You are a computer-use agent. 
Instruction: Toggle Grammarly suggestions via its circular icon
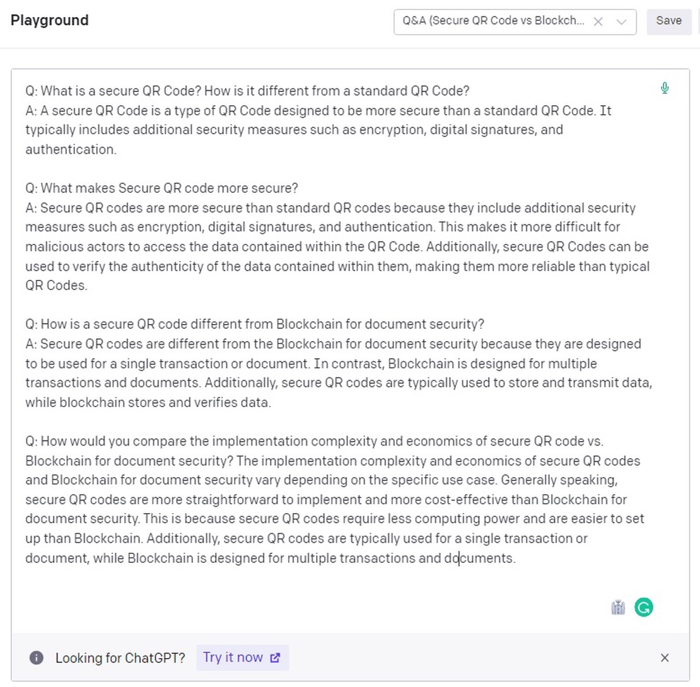click(x=644, y=608)
